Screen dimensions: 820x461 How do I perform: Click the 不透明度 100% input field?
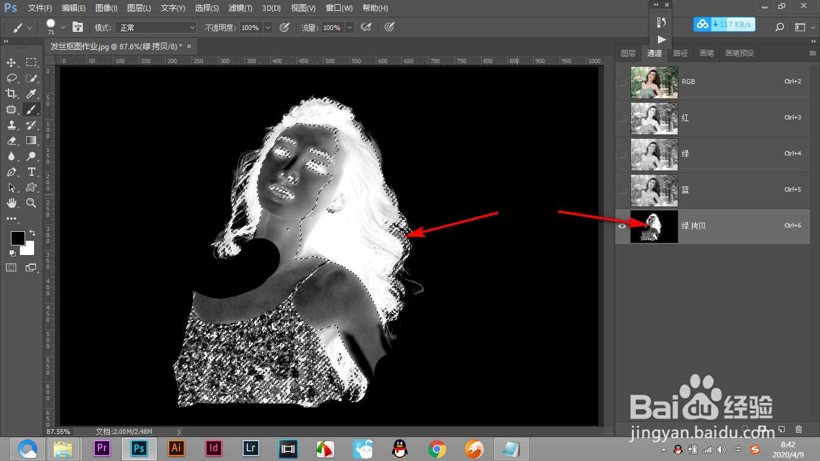[251, 28]
